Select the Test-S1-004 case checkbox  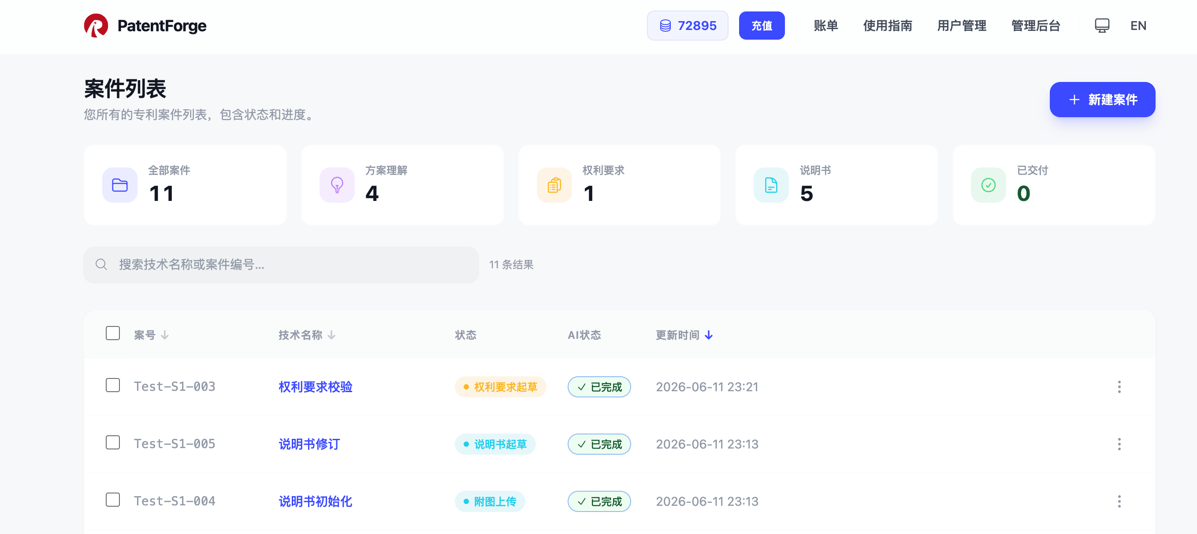pyautogui.click(x=113, y=500)
